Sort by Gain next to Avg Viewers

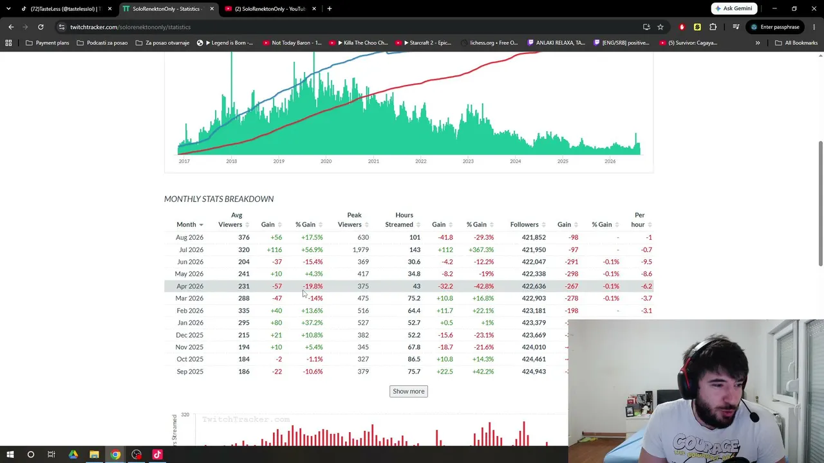271,224
